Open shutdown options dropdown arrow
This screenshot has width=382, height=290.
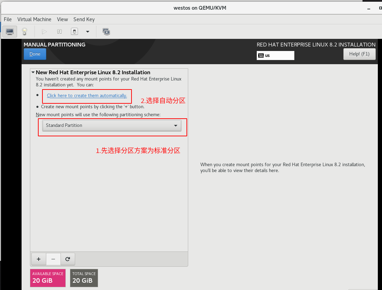pyautogui.click(x=88, y=32)
